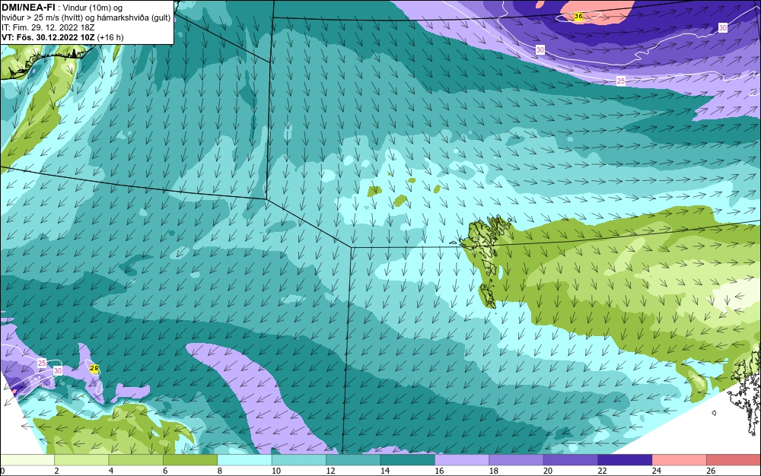Click the pale yellow 0–2 m/s legend swatch
Viewport: 761px width, 476px height.
[27, 460]
